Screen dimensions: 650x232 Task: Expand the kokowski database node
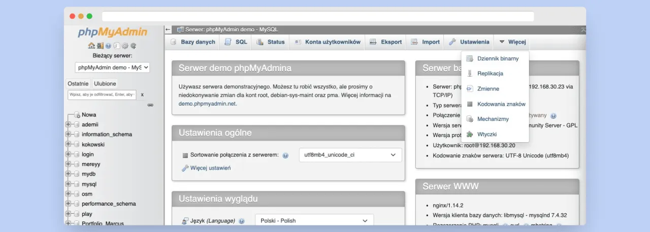(68, 144)
